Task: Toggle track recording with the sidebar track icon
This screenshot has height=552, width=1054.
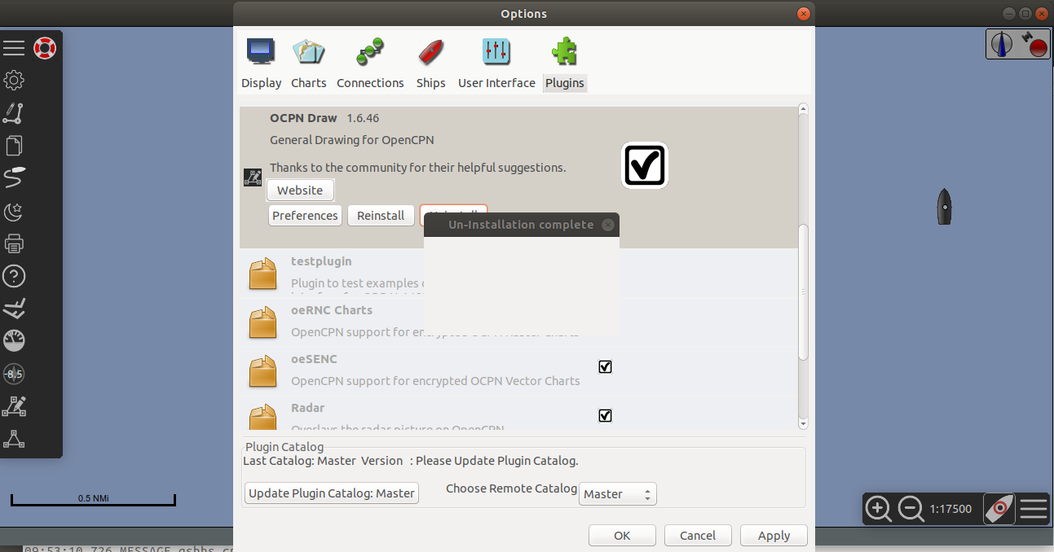Action: (x=14, y=177)
